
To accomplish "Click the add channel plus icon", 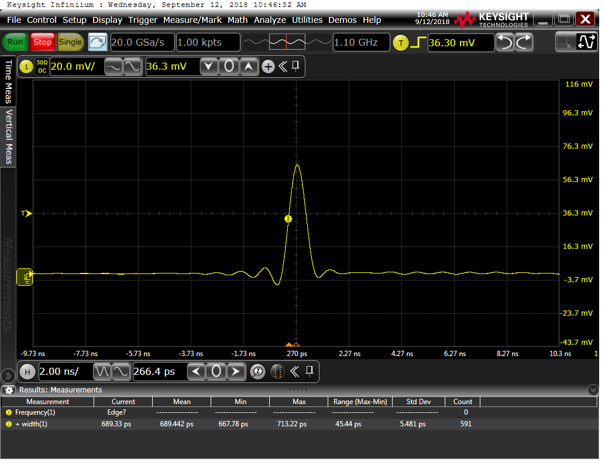I will pos(268,67).
